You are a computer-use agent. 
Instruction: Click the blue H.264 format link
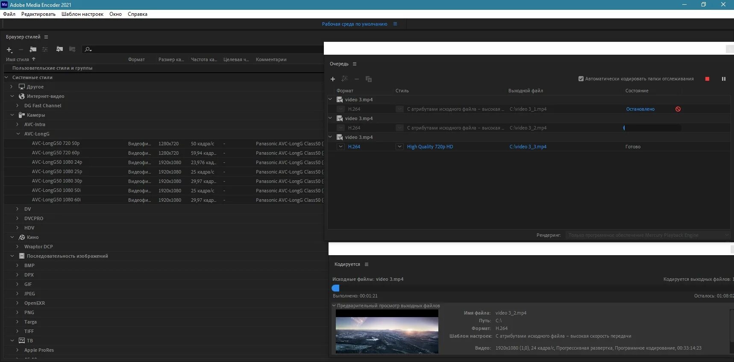click(354, 147)
